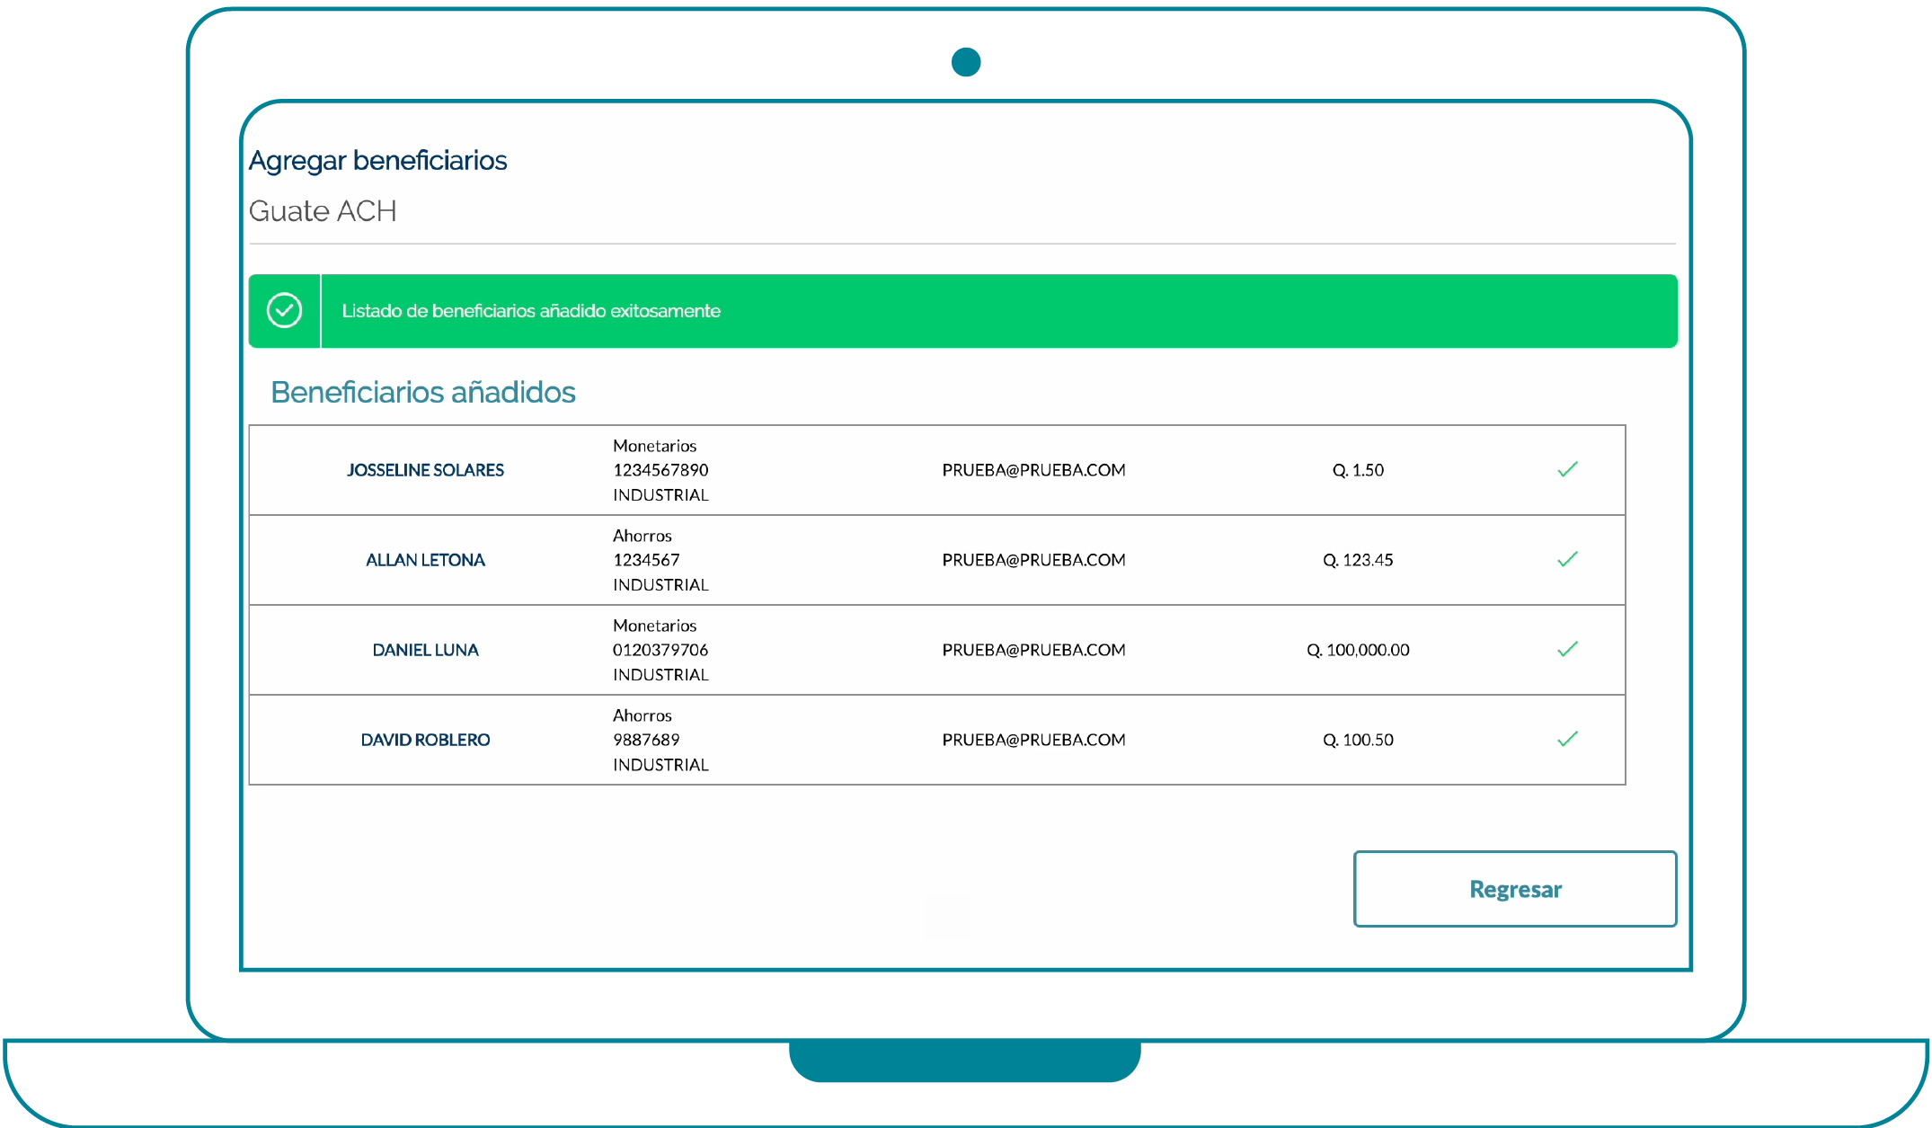
Task: Click account number 1234567890
Action: coord(660,470)
